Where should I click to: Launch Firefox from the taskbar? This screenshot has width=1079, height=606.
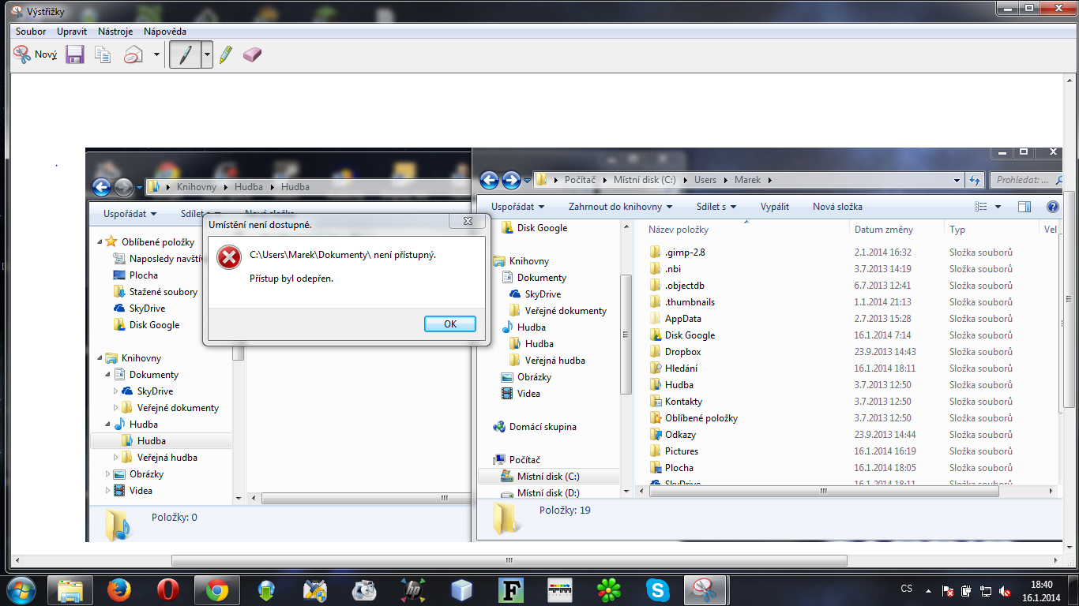[x=119, y=589]
